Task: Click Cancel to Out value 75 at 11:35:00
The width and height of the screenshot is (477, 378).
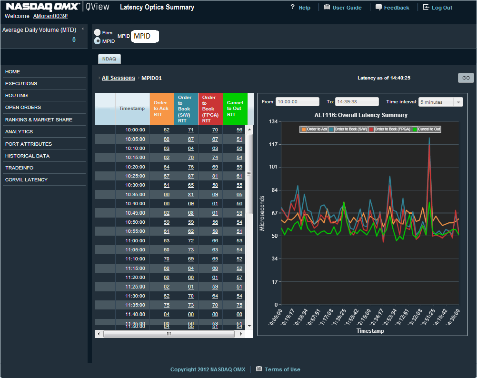Action: (239, 305)
